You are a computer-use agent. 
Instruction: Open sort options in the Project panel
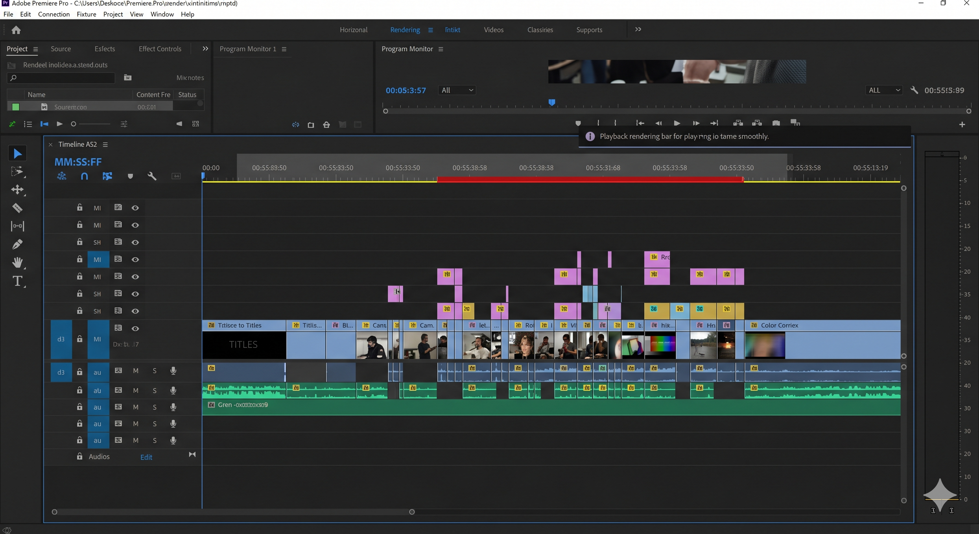click(x=124, y=124)
